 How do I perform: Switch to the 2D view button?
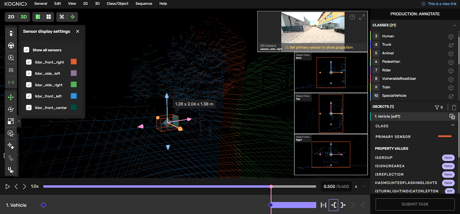coord(11,17)
